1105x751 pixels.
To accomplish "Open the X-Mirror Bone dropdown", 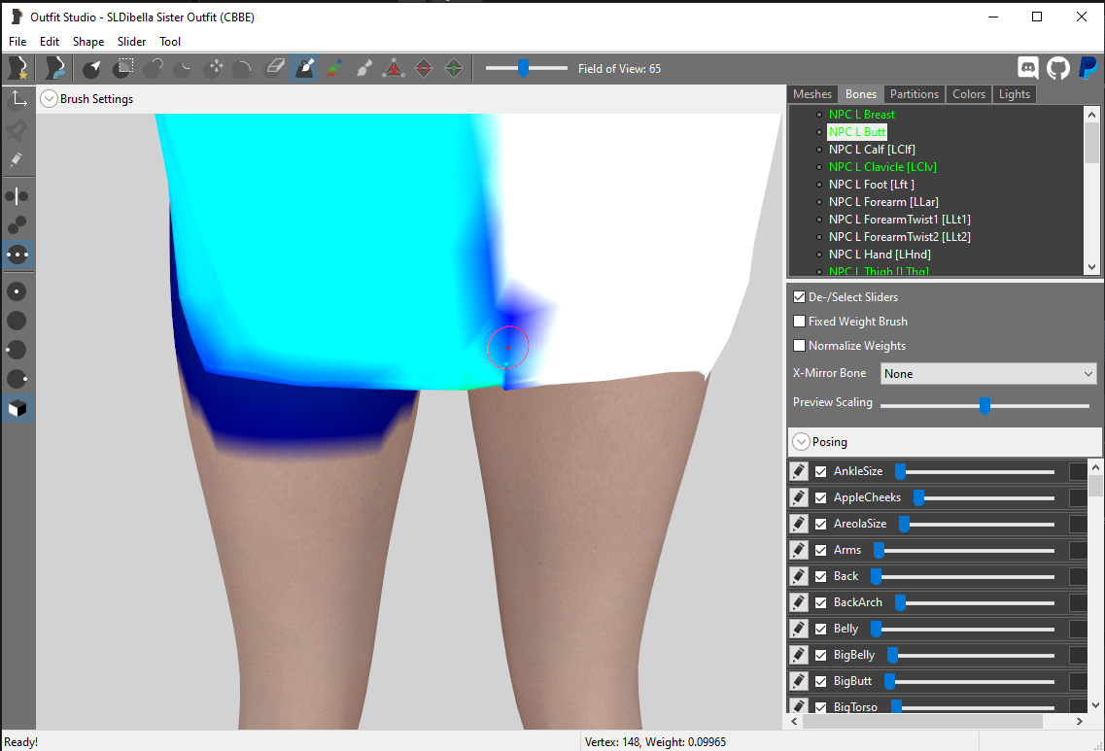I will tap(988, 374).
